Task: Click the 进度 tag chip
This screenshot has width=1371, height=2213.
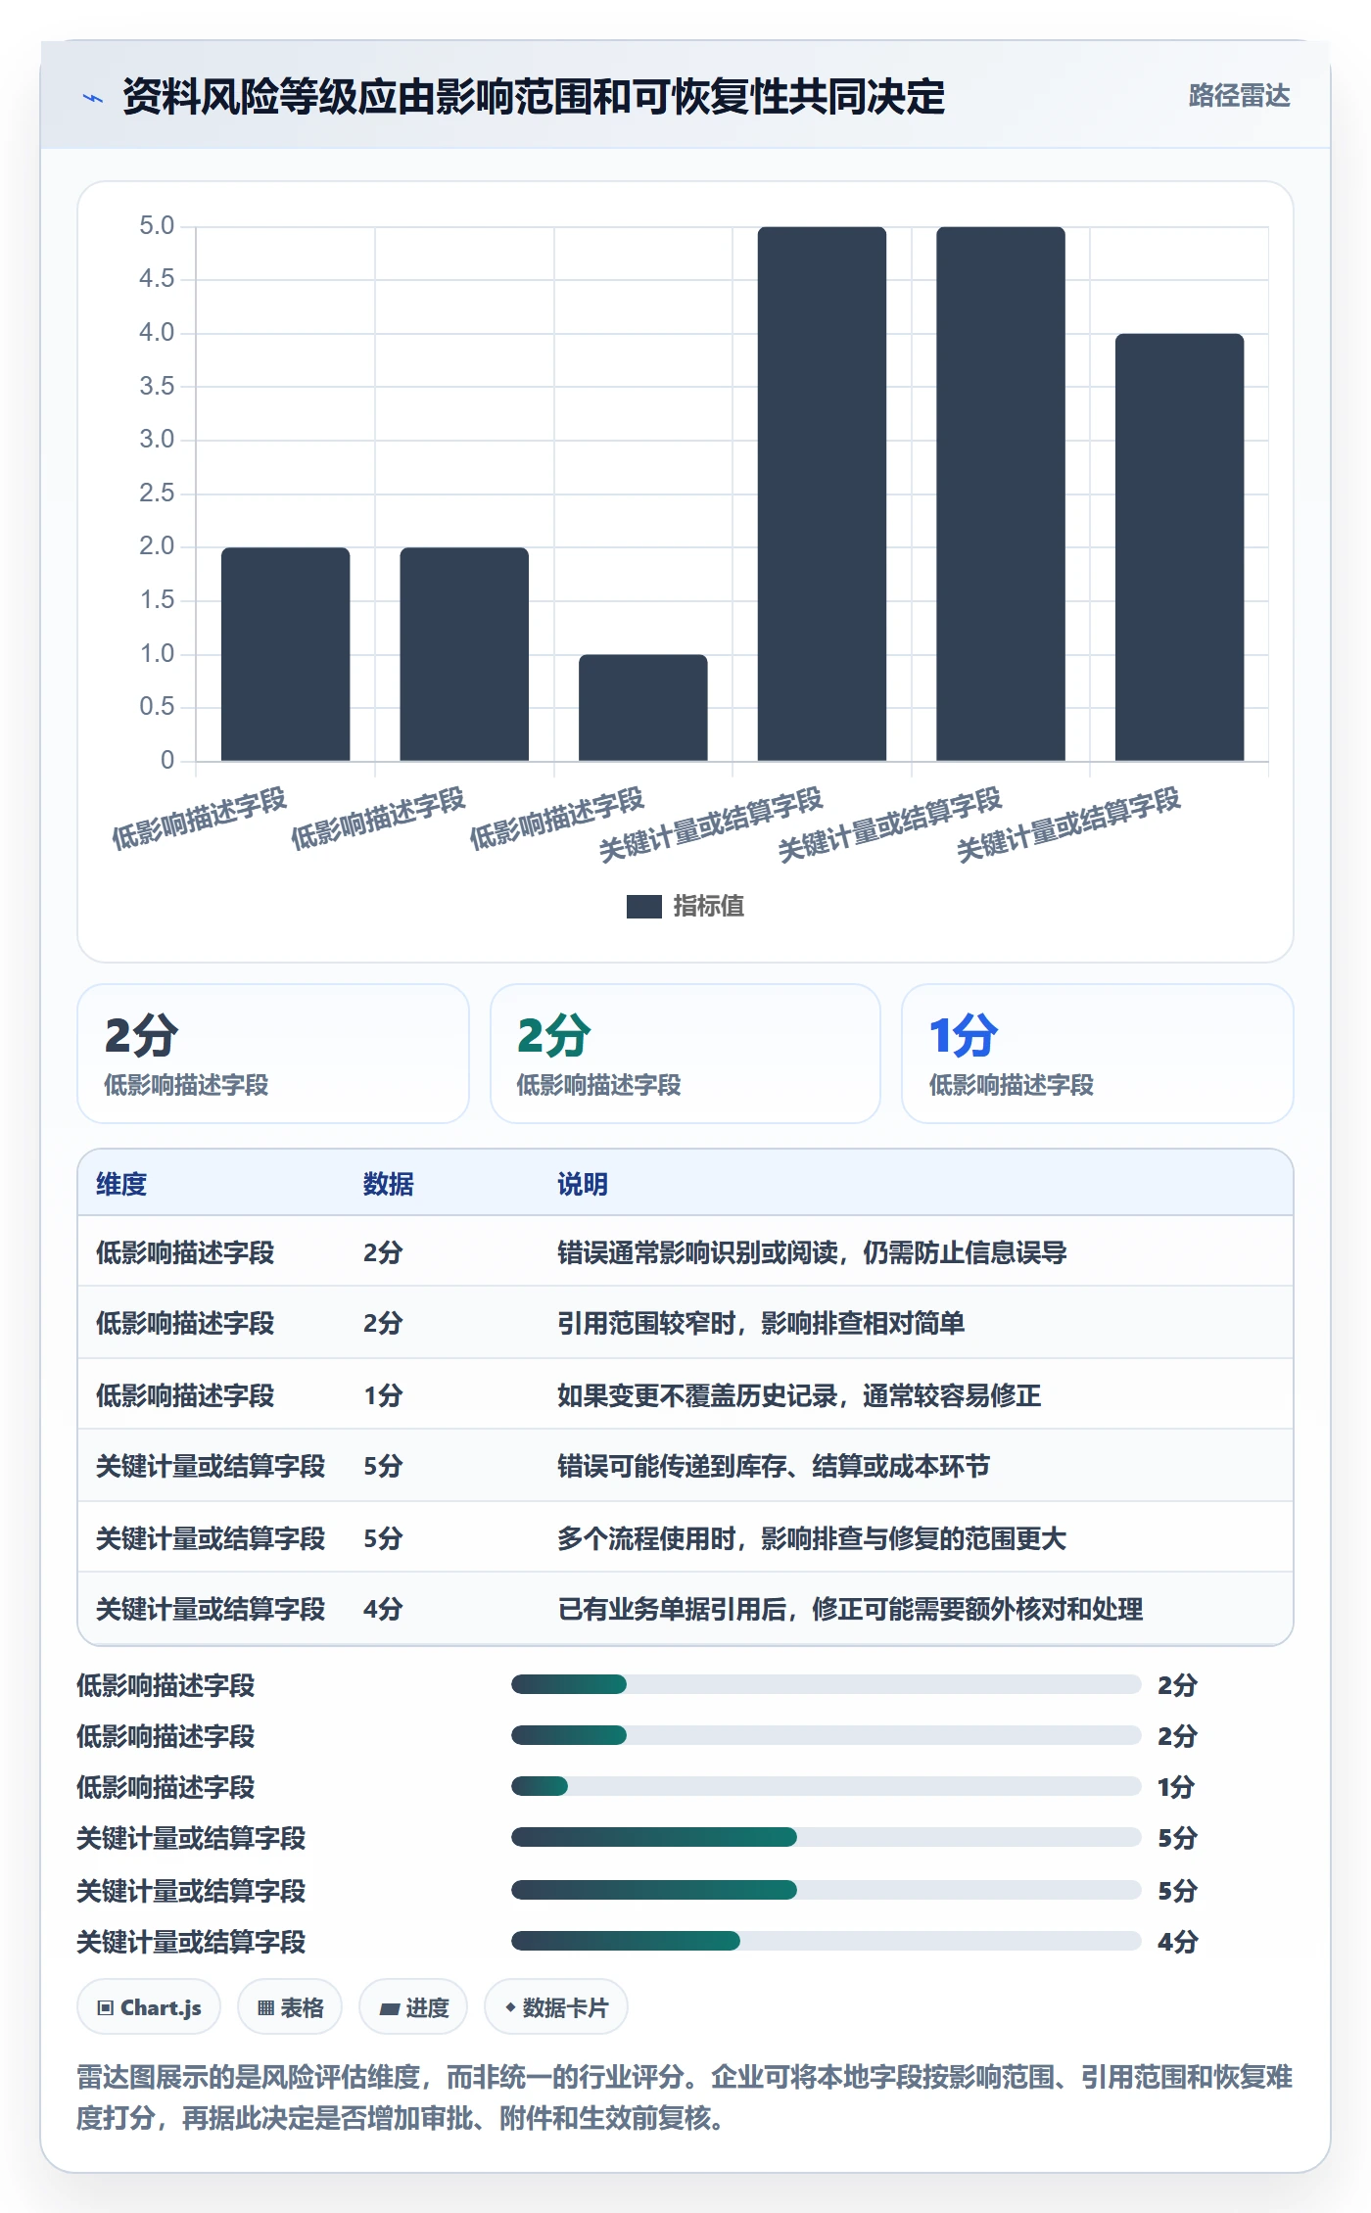Action: click(x=413, y=2007)
